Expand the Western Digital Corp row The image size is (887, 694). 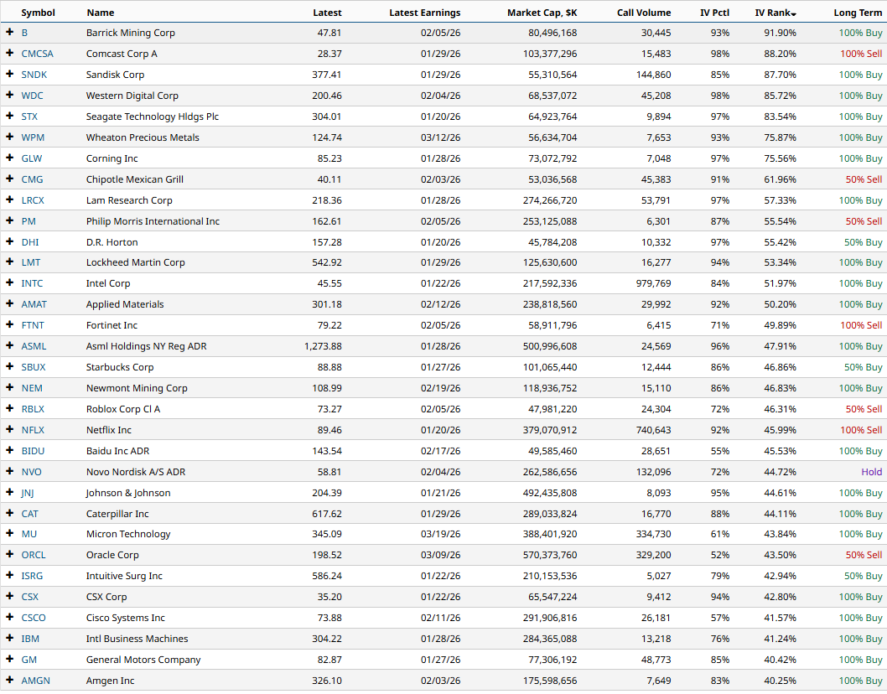(x=9, y=95)
